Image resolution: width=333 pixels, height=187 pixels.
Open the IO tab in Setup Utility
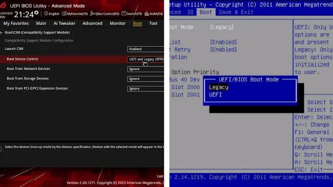tap(190, 12)
